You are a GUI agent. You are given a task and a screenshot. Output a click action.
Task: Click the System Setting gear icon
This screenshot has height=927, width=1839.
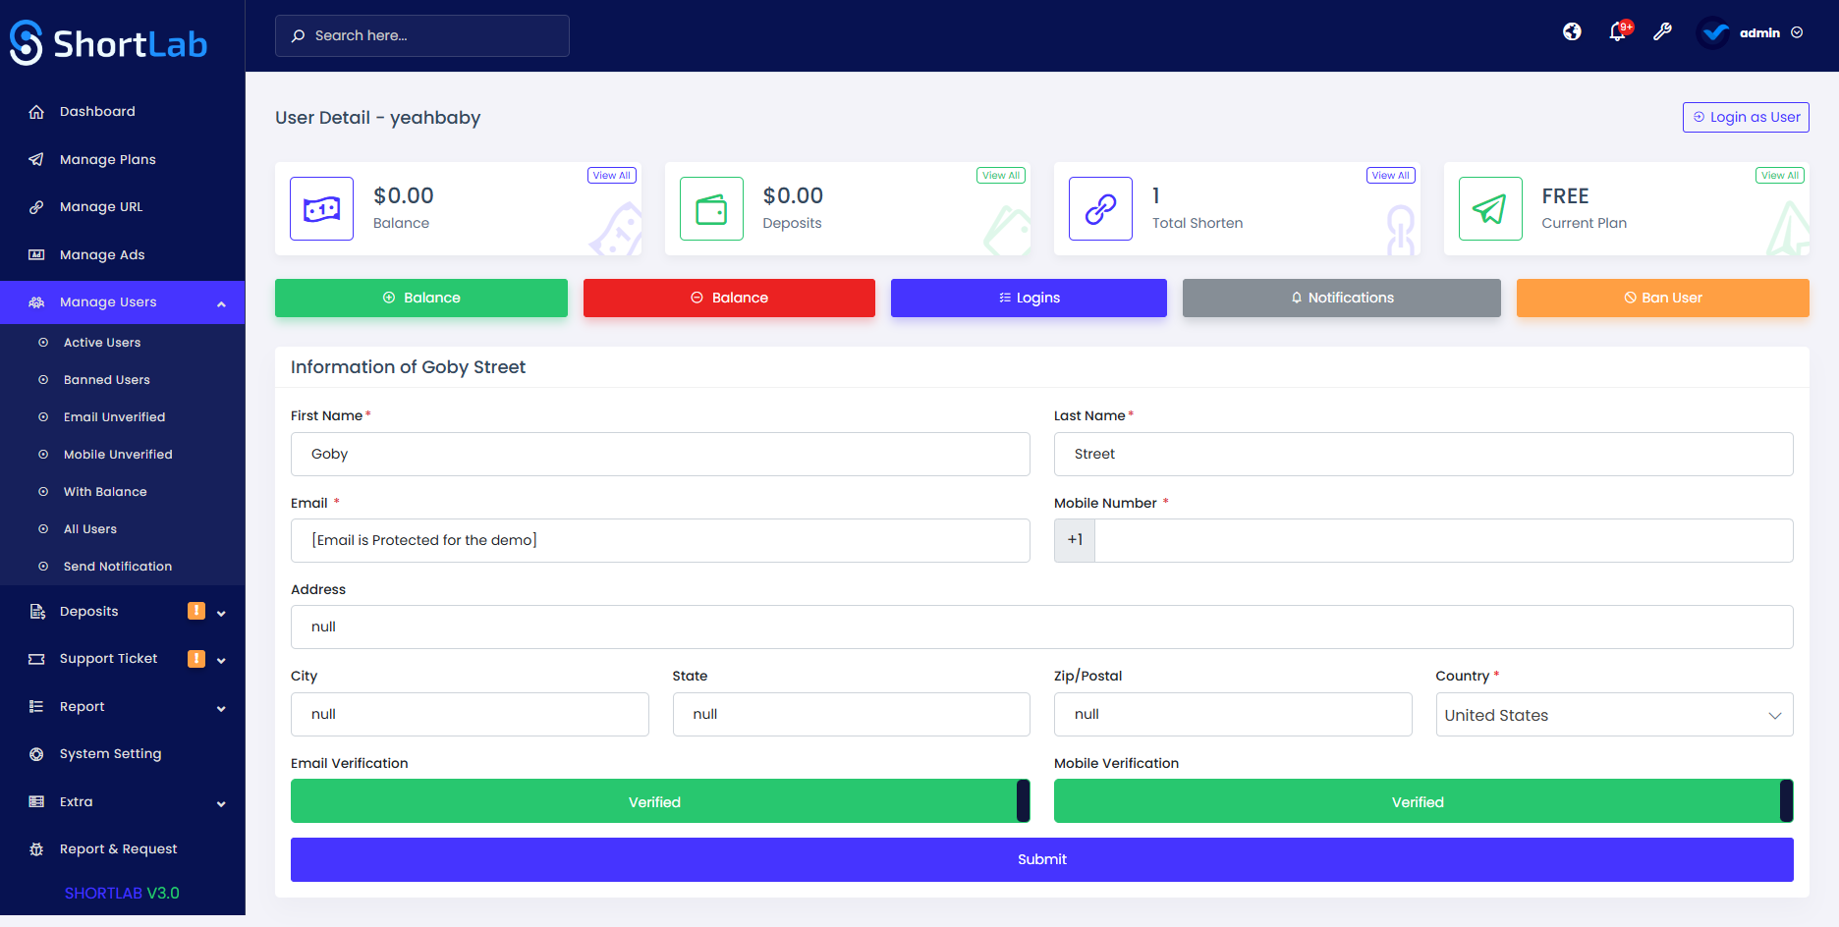click(36, 753)
